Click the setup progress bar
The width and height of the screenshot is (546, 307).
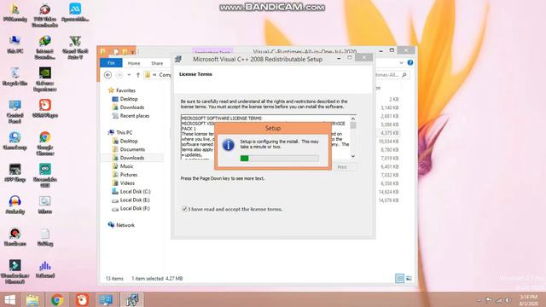279,159
